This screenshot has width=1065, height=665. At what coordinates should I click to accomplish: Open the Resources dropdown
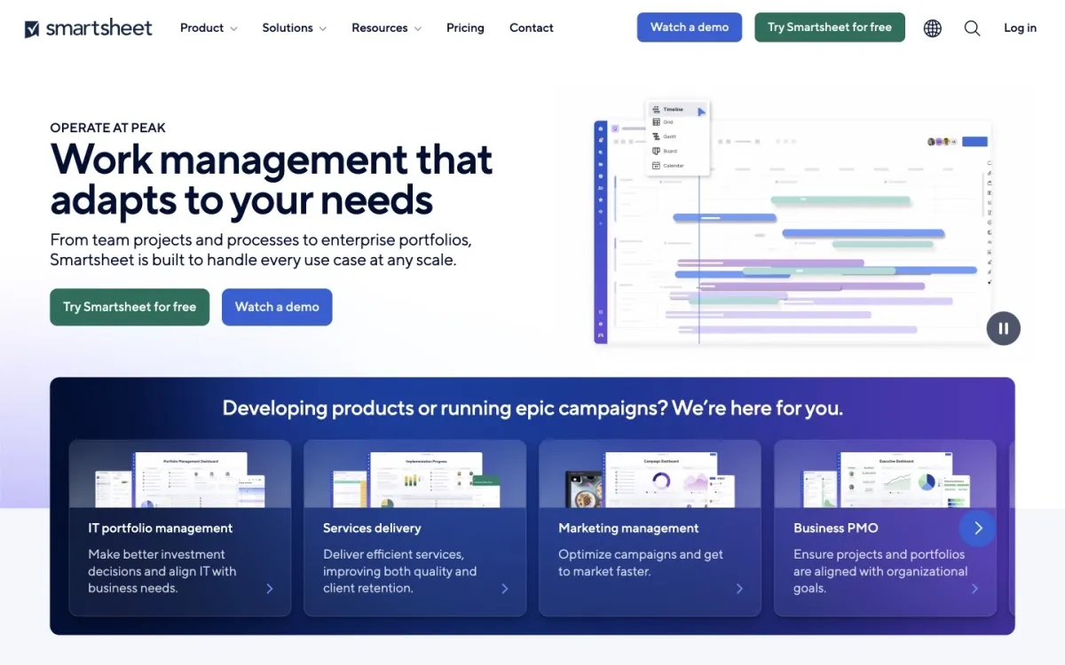pos(386,27)
